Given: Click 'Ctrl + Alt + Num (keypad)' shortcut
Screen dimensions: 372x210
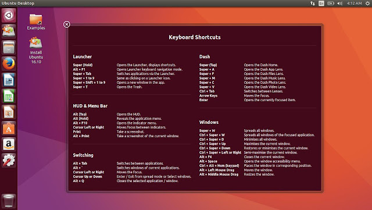Looking at the screenshot, I should [x=219, y=166].
